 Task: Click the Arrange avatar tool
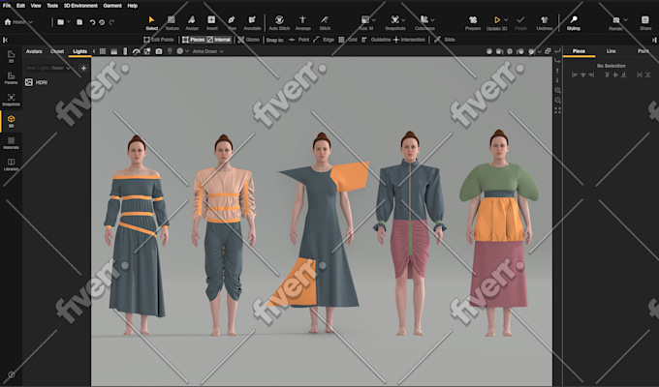click(302, 22)
